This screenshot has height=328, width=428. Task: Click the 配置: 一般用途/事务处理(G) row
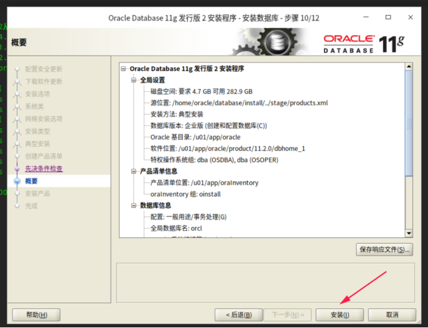pyautogui.click(x=189, y=217)
